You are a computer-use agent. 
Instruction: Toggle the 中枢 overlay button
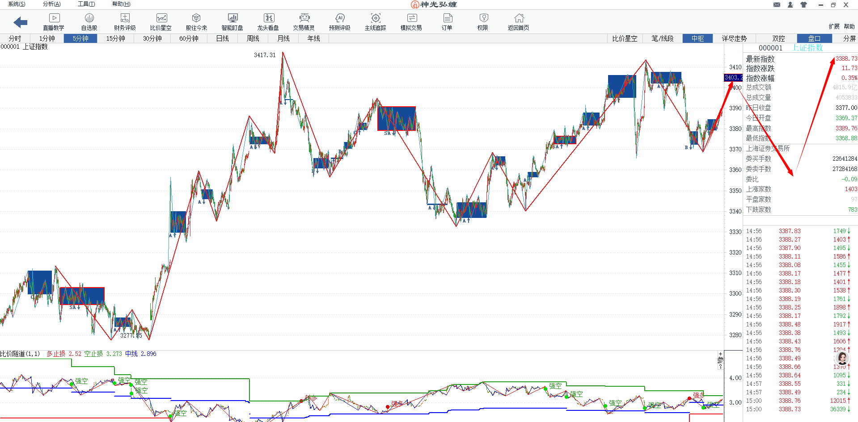[697, 38]
